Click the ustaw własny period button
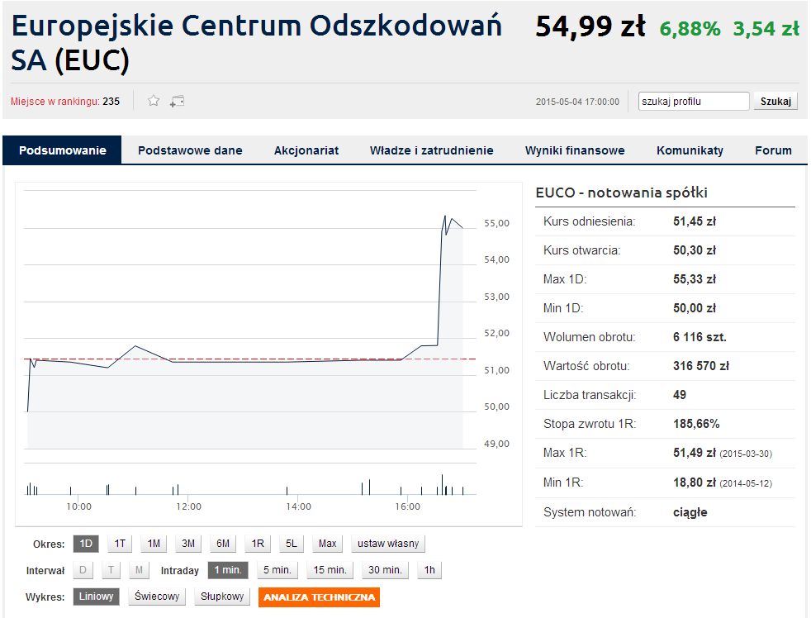This screenshot has height=618, width=811. click(x=388, y=544)
